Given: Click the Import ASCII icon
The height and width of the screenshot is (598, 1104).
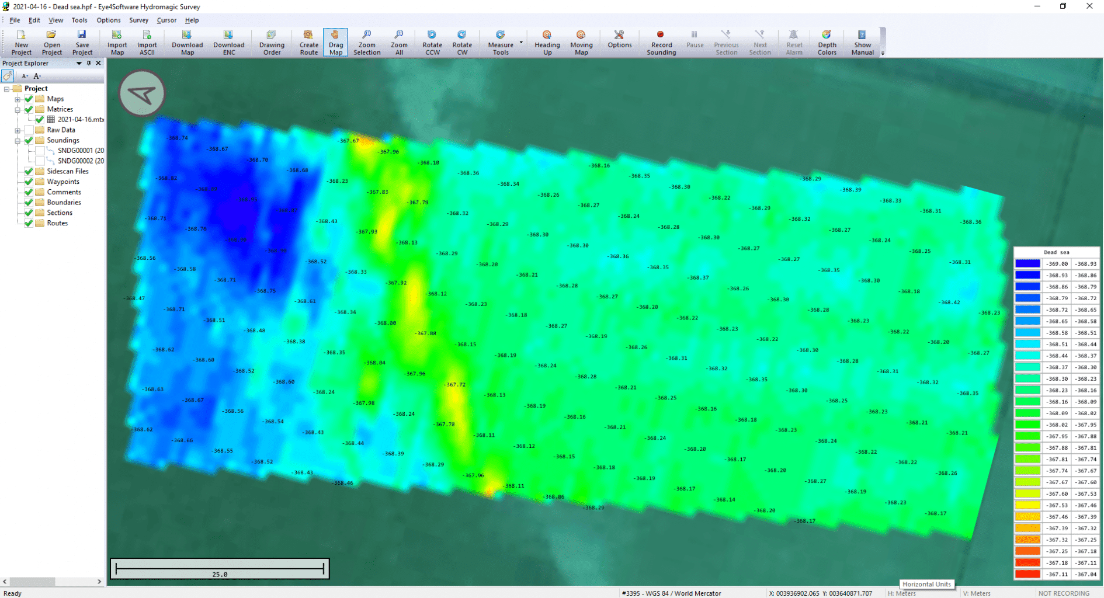Looking at the screenshot, I should click(147, 43).
